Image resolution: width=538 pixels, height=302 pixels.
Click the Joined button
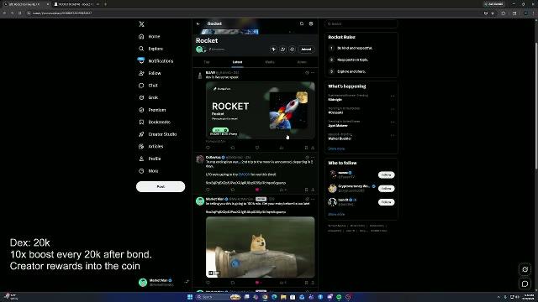306,49
